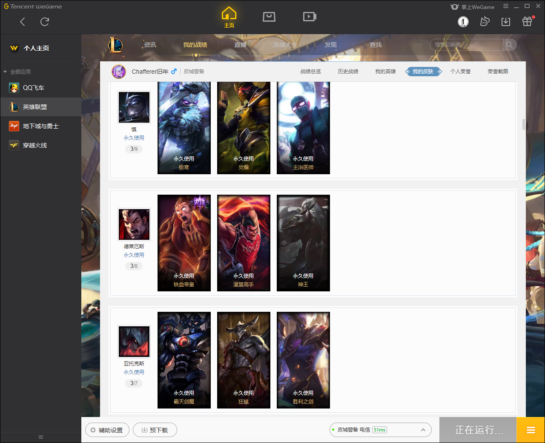Open 辅助设置 settings button
545x443 pixels.
pyautogui.click(x=107, y=430)
